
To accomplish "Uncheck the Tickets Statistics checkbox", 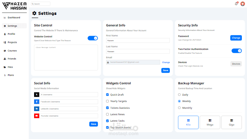I will pyautogui.click(x=107, y=108).
